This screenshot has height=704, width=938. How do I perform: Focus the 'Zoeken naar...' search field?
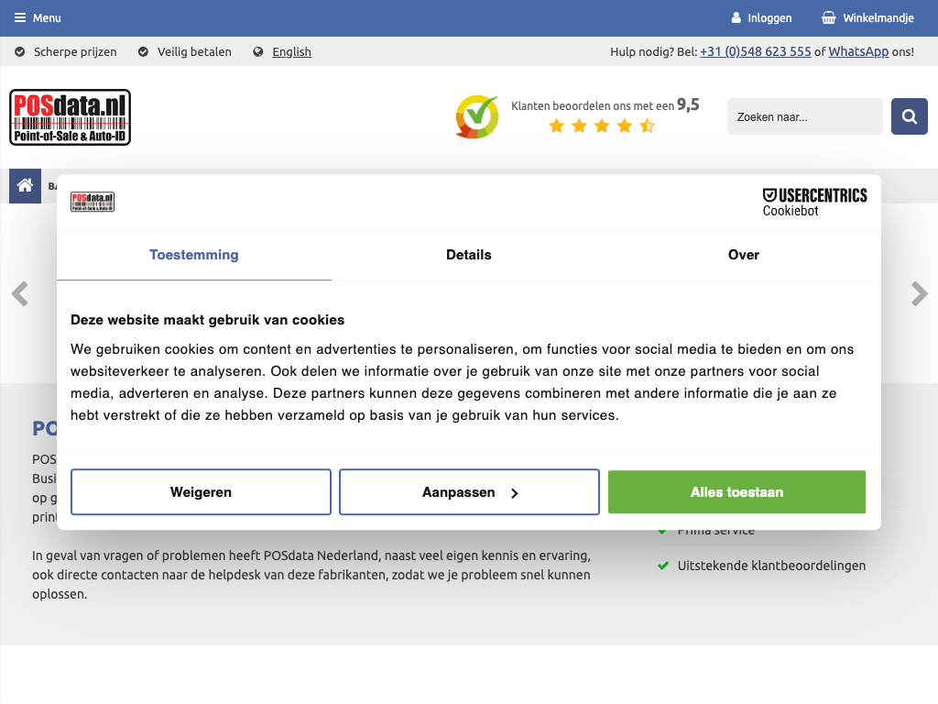804,117
